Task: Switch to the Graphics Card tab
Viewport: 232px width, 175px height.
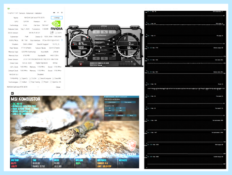Action: (13, 13)
